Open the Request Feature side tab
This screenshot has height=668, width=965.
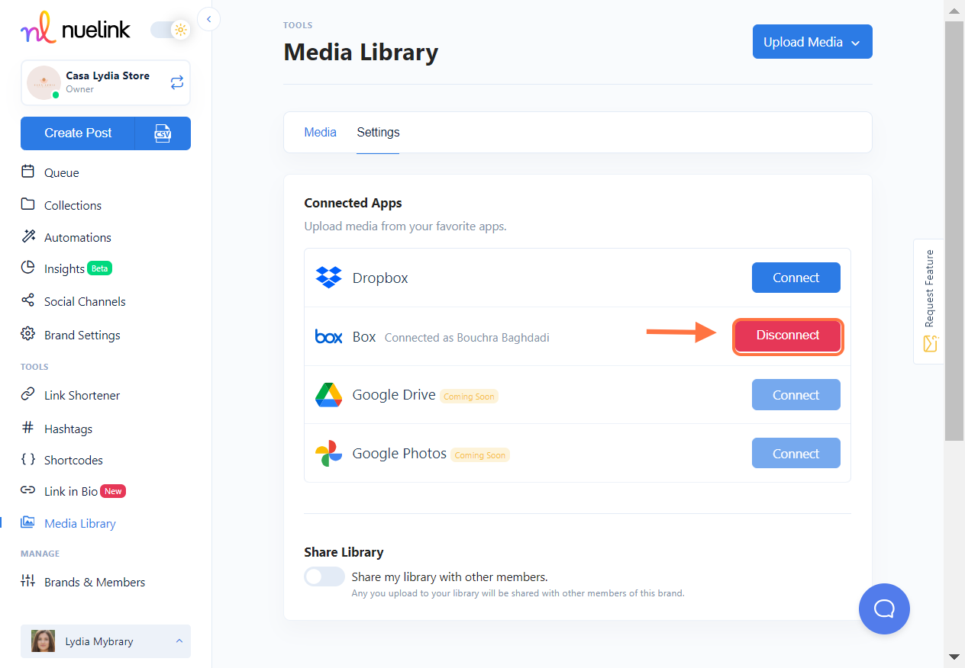tap(929, 301)
